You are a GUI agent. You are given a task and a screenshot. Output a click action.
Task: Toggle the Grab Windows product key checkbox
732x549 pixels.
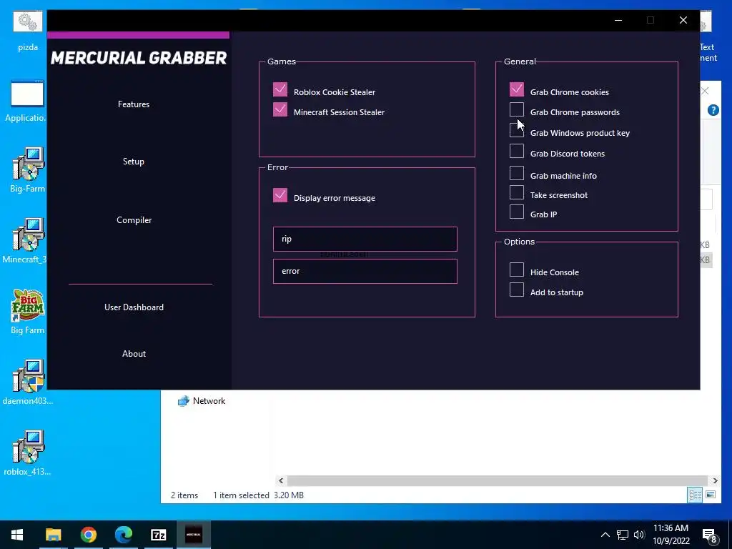click(x=517, y=130)
